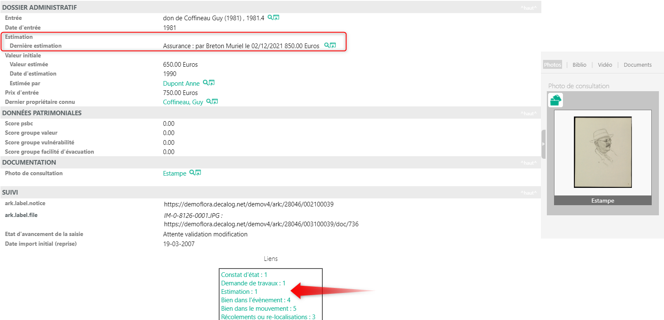664x320 pixels.
Task: Open Bien dans le mouvement : 5 link
Action: coord(258,309)
